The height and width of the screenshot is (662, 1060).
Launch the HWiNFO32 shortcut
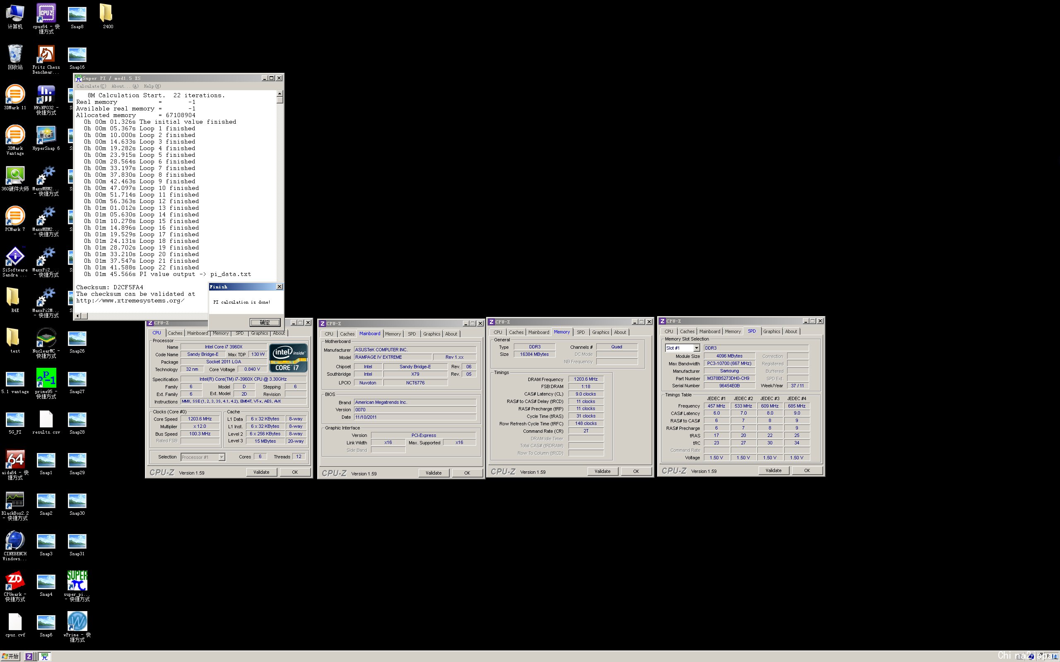coord(46,100)
